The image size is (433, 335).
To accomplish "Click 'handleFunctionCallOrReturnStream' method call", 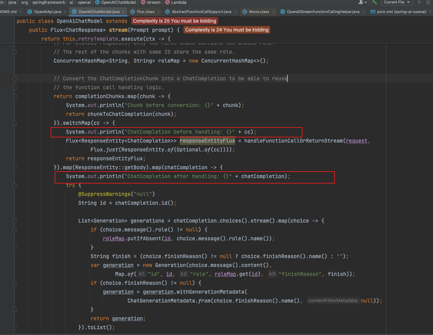I will tap(294, 141).
